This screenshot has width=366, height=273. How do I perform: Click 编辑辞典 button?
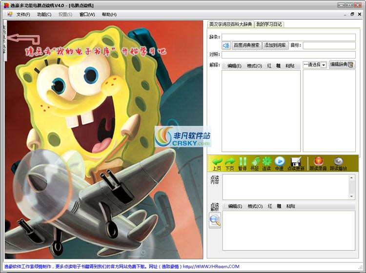[342, 64]
